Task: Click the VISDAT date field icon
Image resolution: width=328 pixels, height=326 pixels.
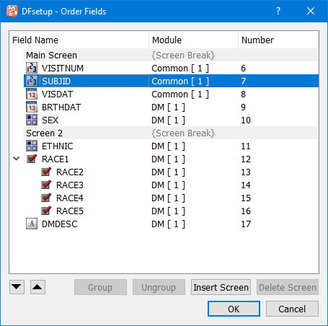Action: (x=32, y=94)
